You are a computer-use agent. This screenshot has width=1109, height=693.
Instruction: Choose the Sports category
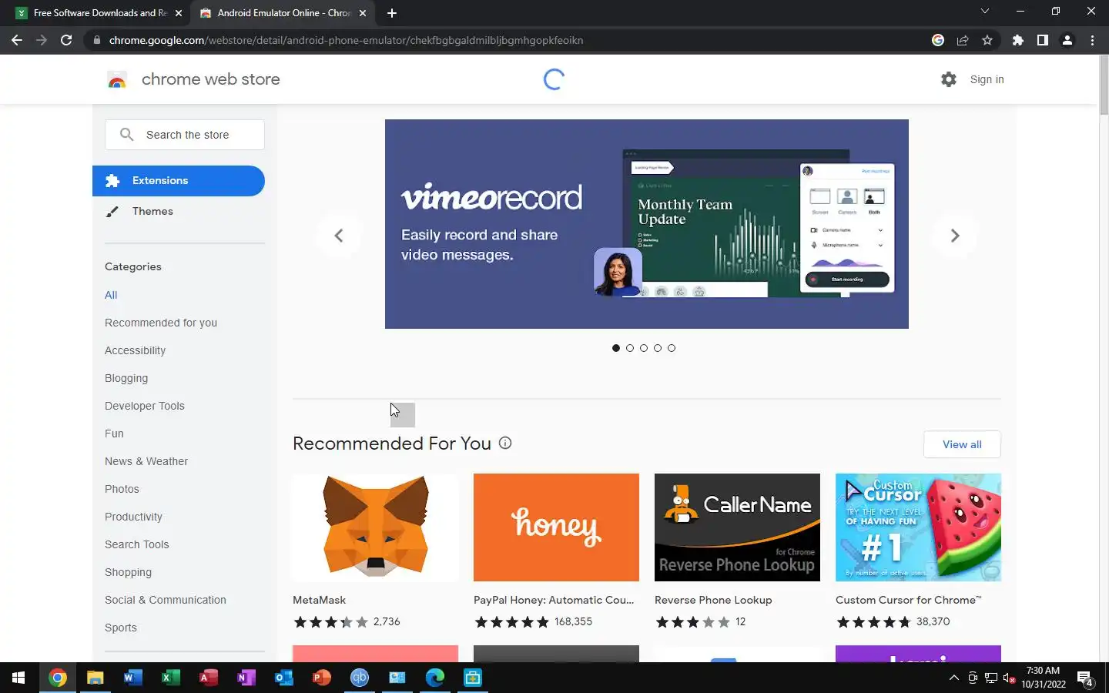click(121, 628)
